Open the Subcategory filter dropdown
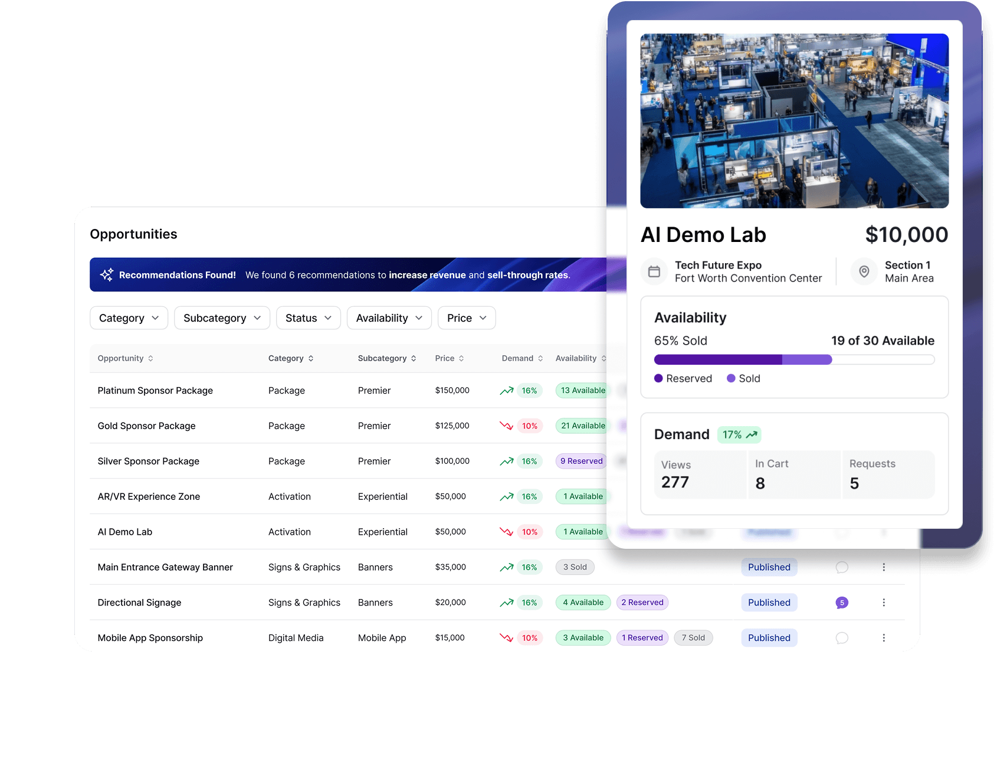This screenshot has width=997, height=779. pyautogui.click(x=222, y=318)
